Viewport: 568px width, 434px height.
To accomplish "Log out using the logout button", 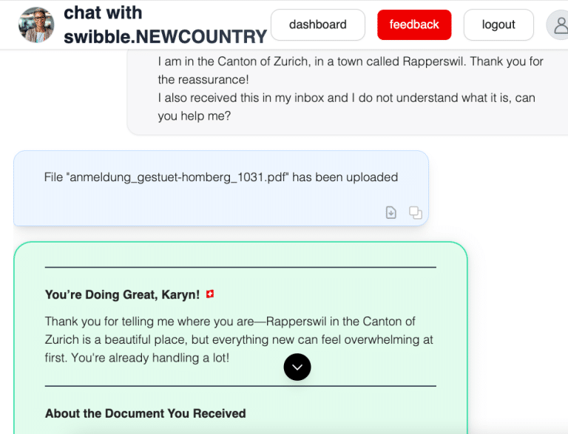I will (498, 24).
